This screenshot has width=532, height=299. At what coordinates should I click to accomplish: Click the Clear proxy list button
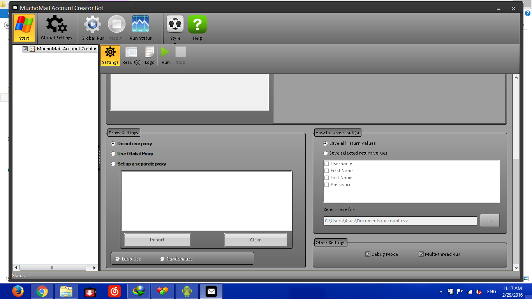coord(255,240)
